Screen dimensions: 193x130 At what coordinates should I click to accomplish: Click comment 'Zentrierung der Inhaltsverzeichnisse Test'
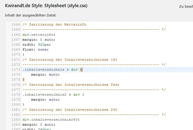[x=74, y=85]
